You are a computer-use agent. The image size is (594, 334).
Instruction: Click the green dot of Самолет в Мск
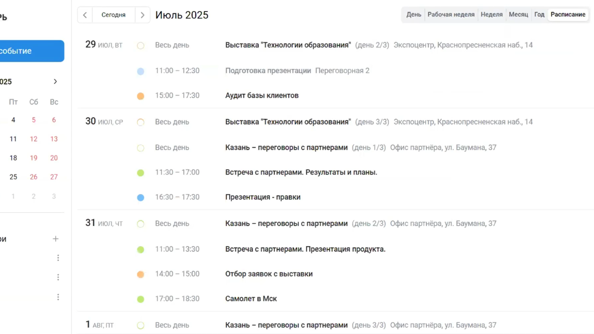click(x=141, y=299)
